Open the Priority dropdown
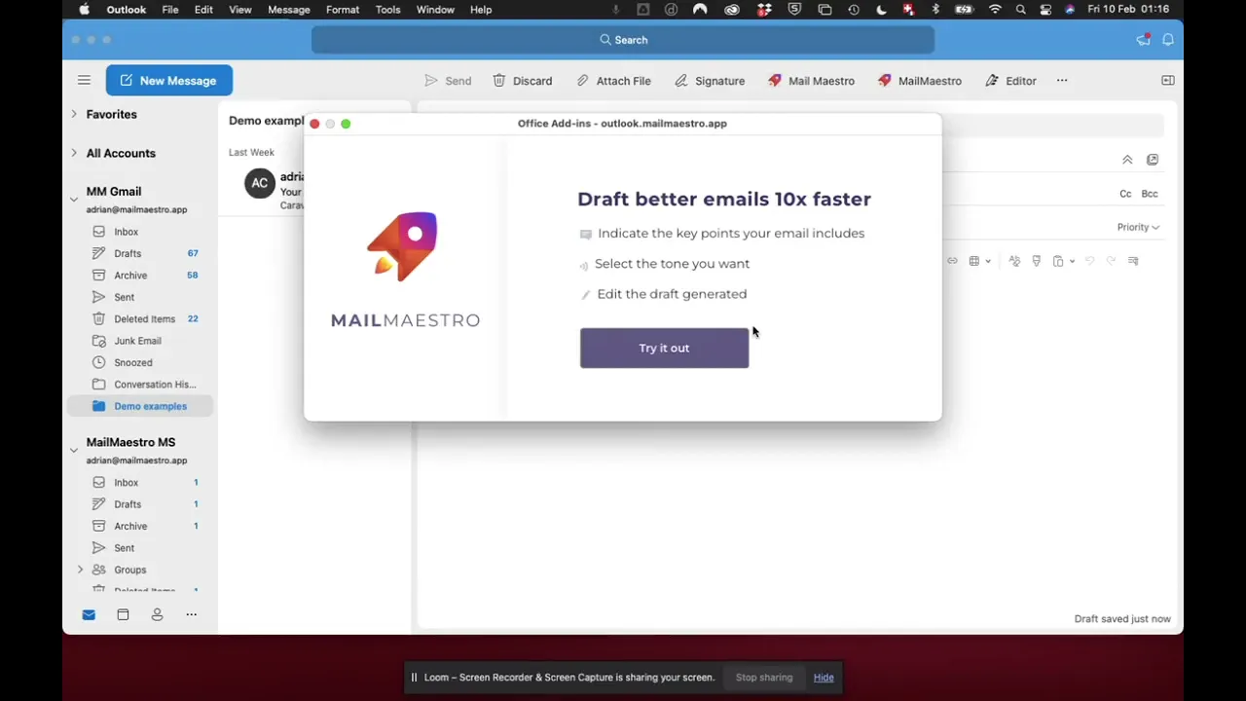 point(1138,227)
